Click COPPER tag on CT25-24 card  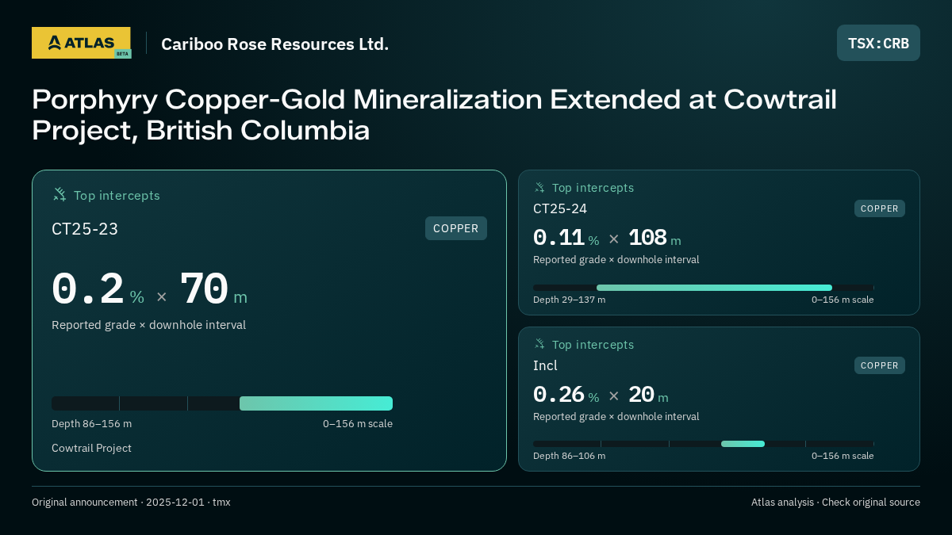880,208
